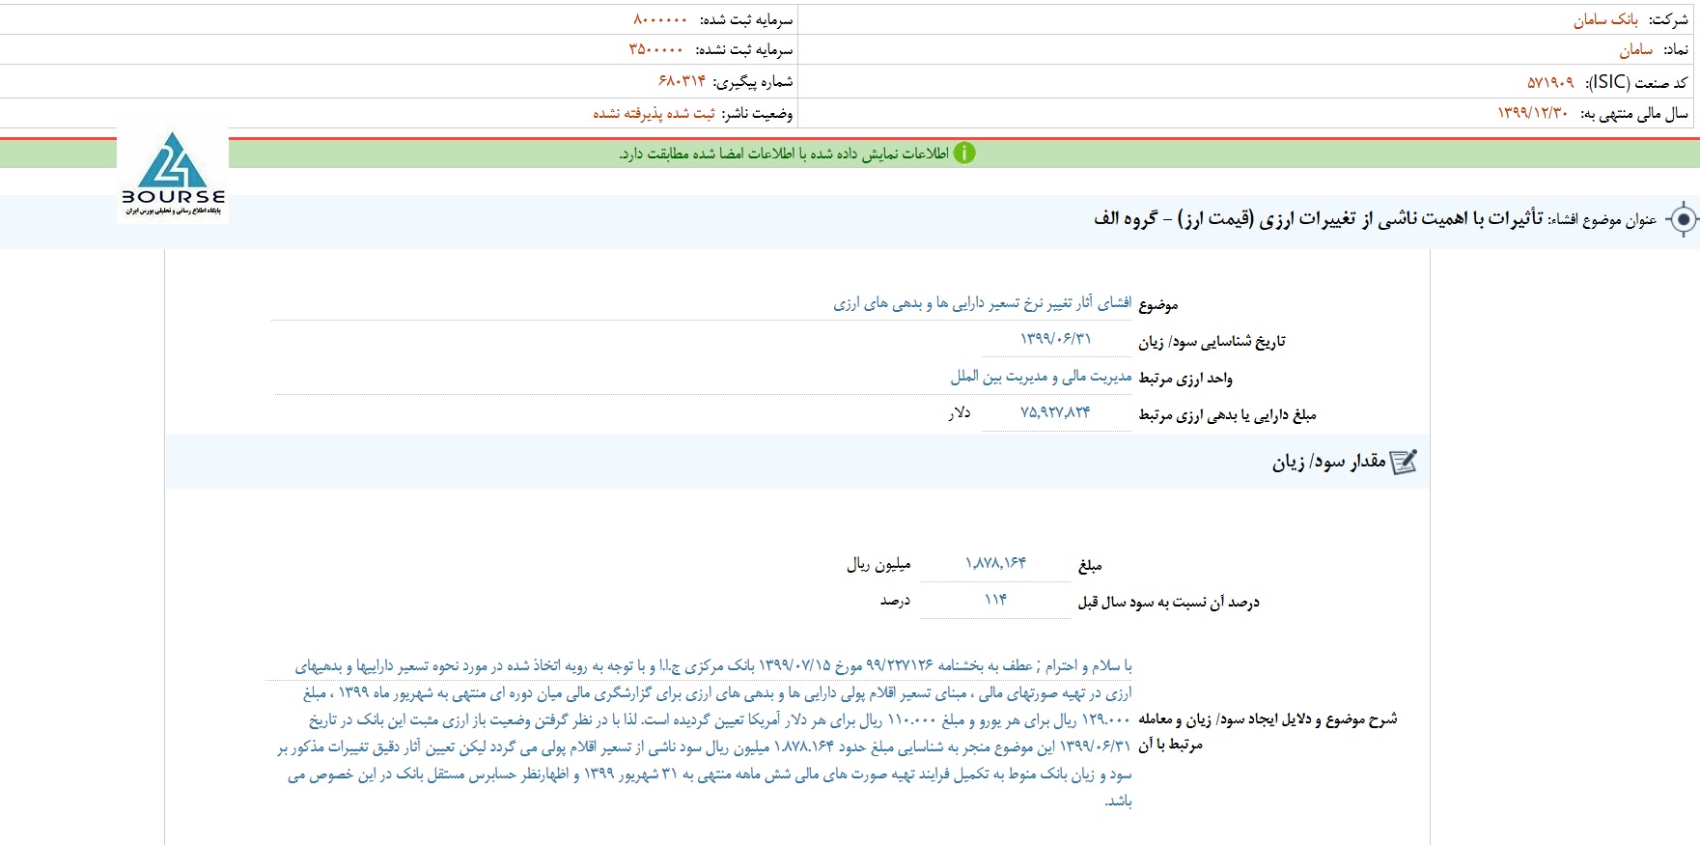The height and width of the screenshot is (845, 1700).
Task: Click label سال مالی منتهی به
Action: pyautogui.click(x=1633, y=114)
